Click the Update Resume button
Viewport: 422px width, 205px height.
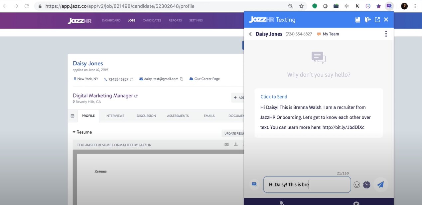point(234,133)
